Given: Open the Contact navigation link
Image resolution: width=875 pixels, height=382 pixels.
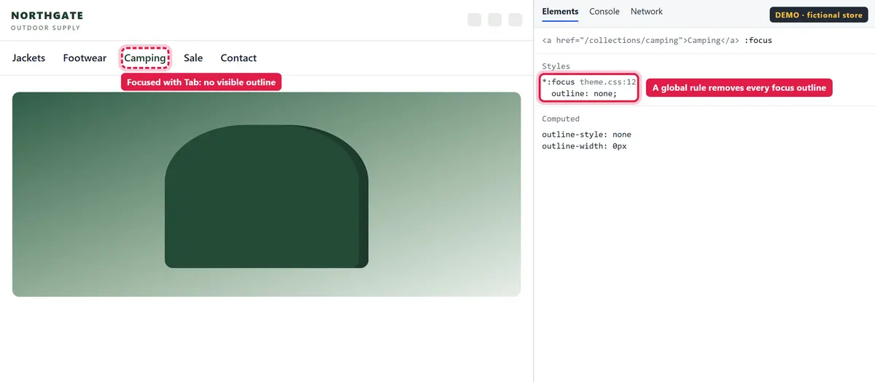Looking at the screenshot, I should [238, 58].
